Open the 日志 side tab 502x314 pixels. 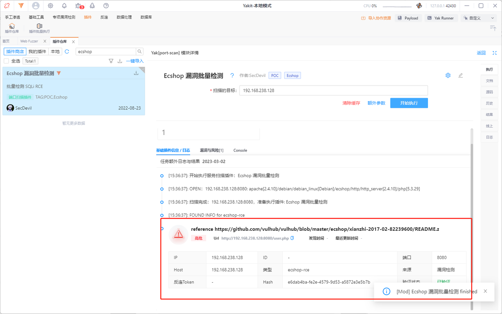(x=489, y=137)
